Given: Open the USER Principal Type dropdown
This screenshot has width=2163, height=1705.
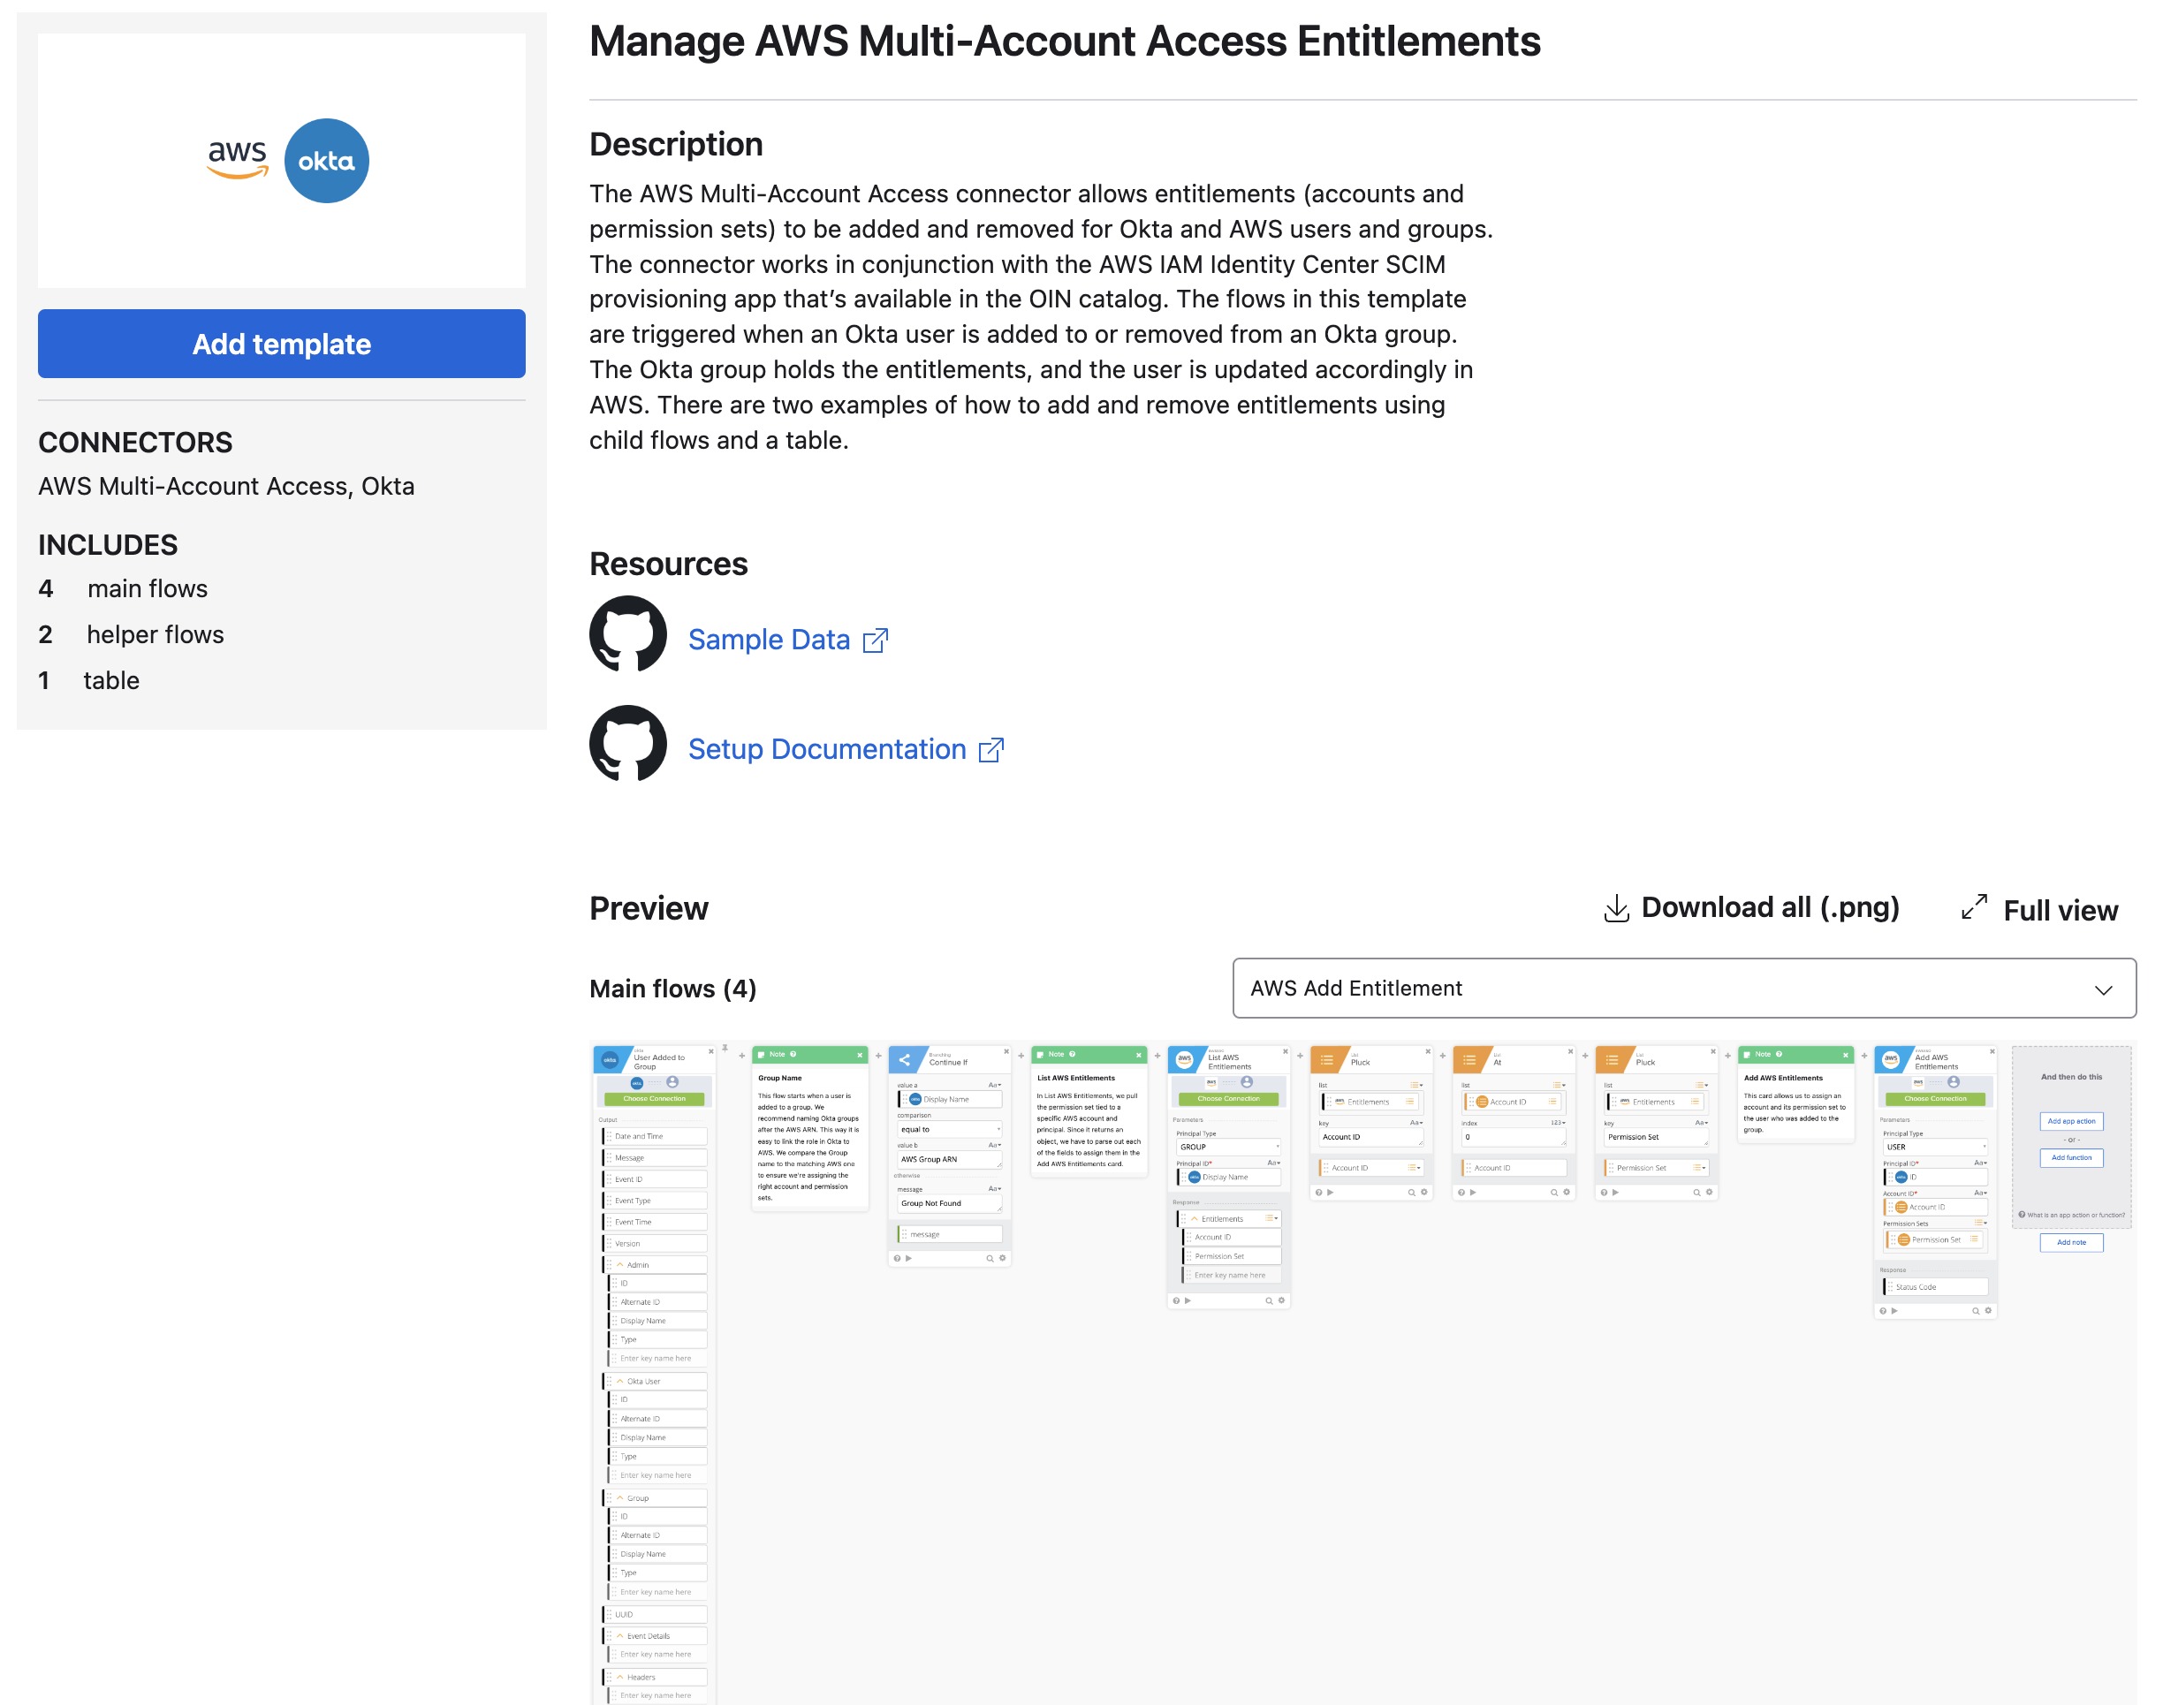Looking at the screenshot, I should point(1934,1147).
